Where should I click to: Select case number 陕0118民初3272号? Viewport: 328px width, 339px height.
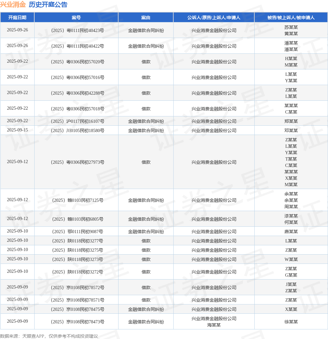(78, 272)
